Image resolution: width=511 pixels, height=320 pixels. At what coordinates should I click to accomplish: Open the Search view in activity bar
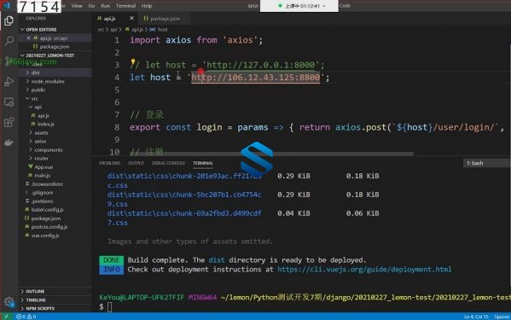coord(9,41)
